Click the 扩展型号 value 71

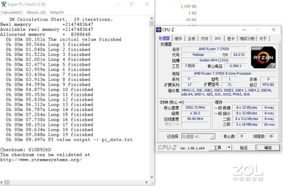pos(229,85)
